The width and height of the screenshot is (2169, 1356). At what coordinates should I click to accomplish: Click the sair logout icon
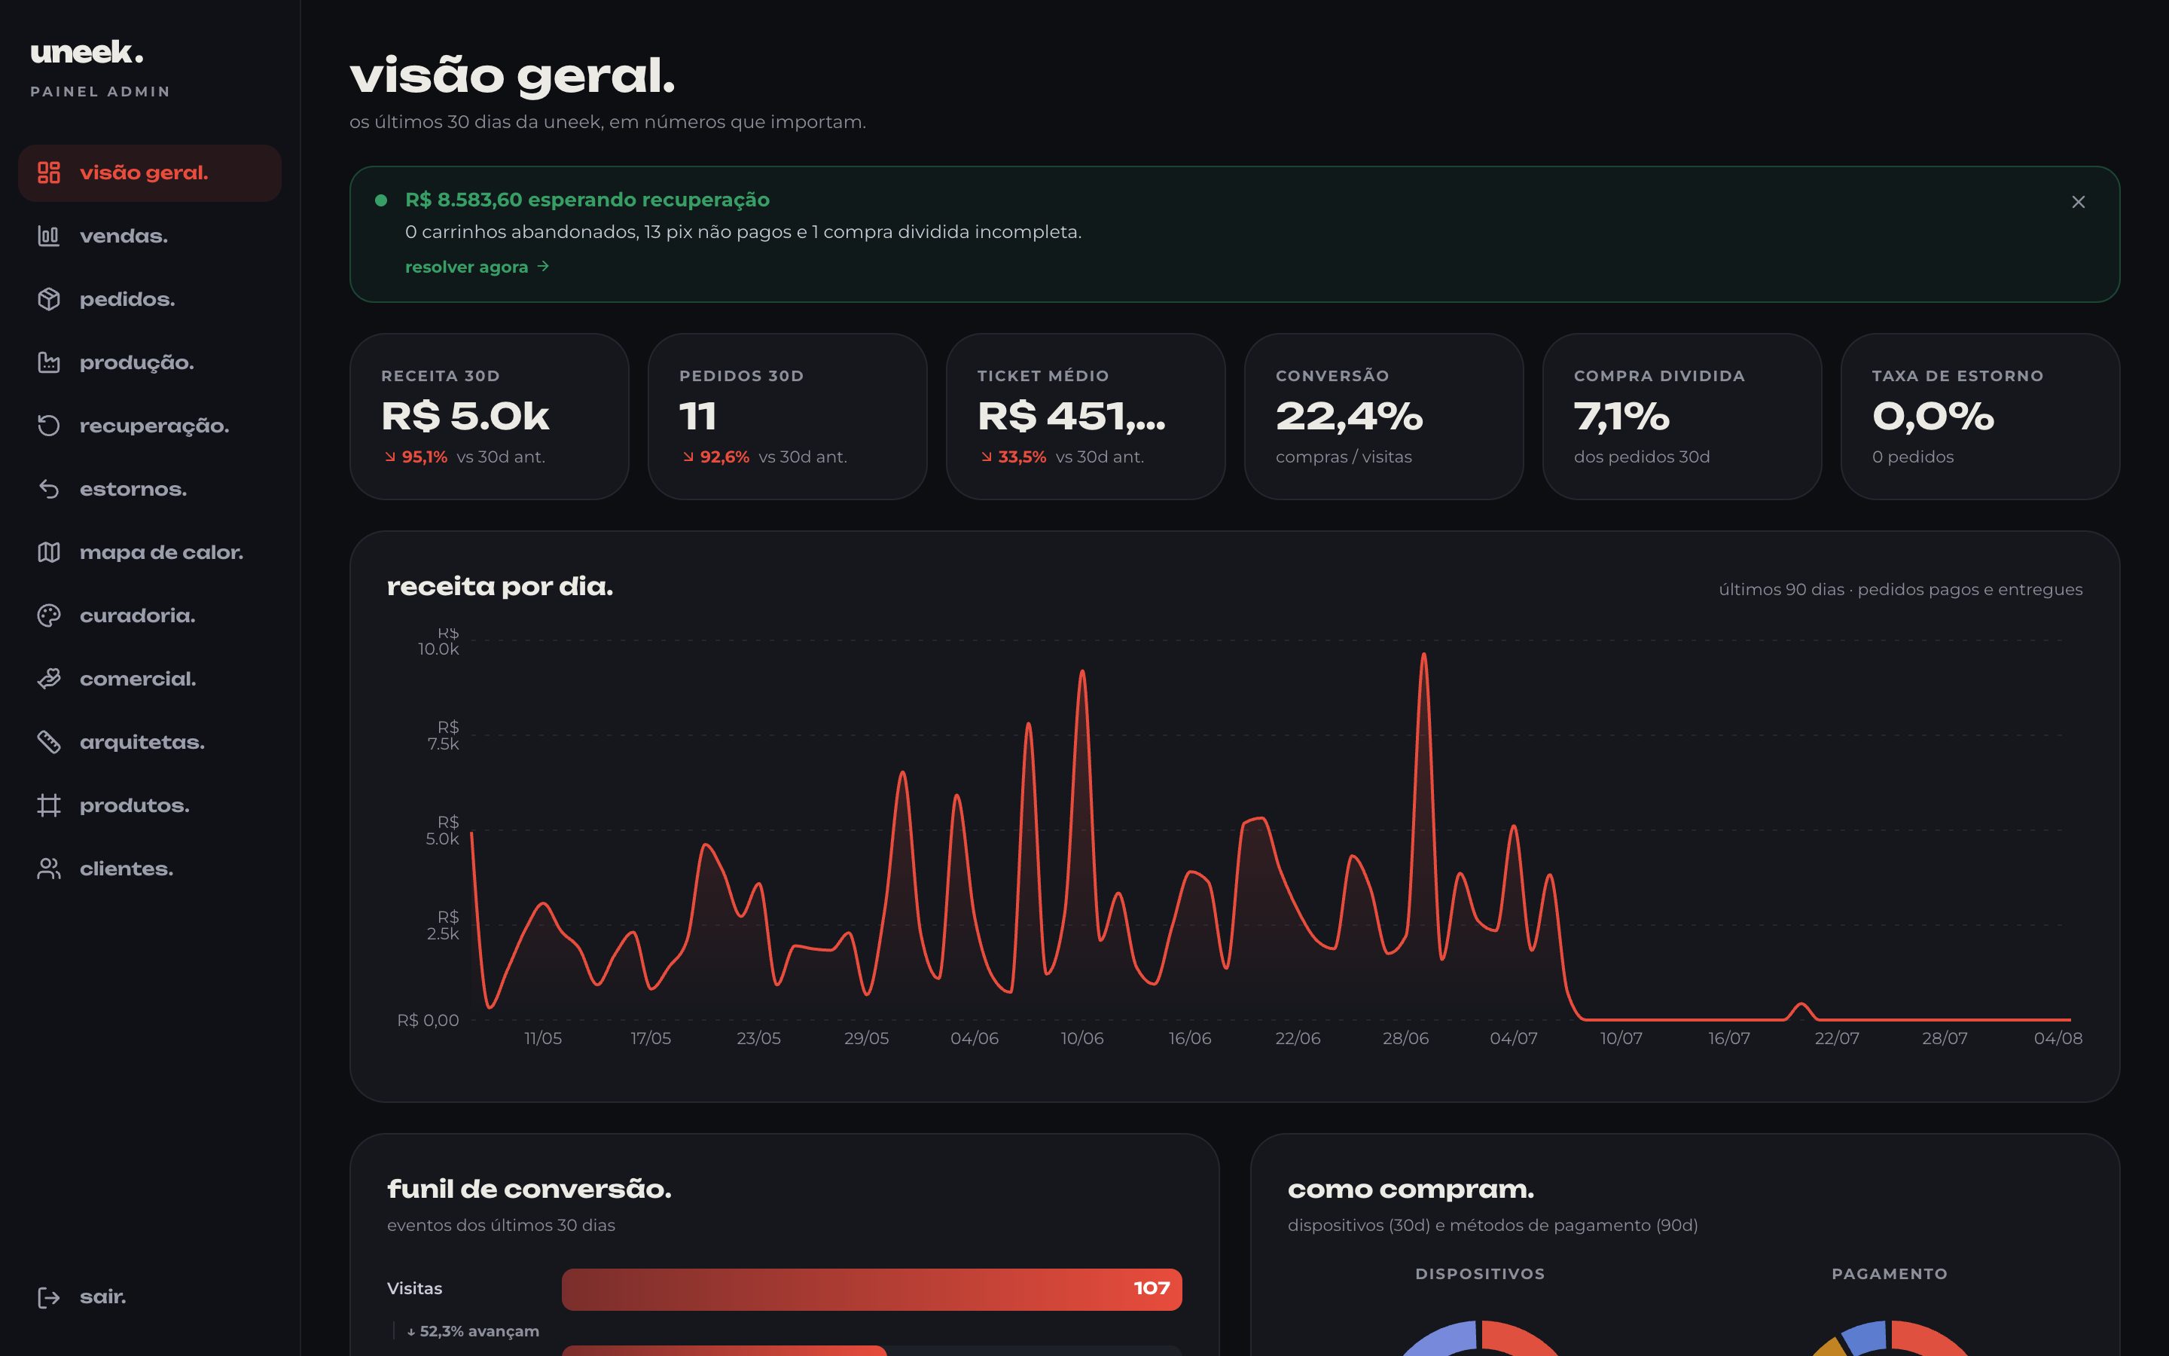pyautogui.click(x=48, y=1296)
